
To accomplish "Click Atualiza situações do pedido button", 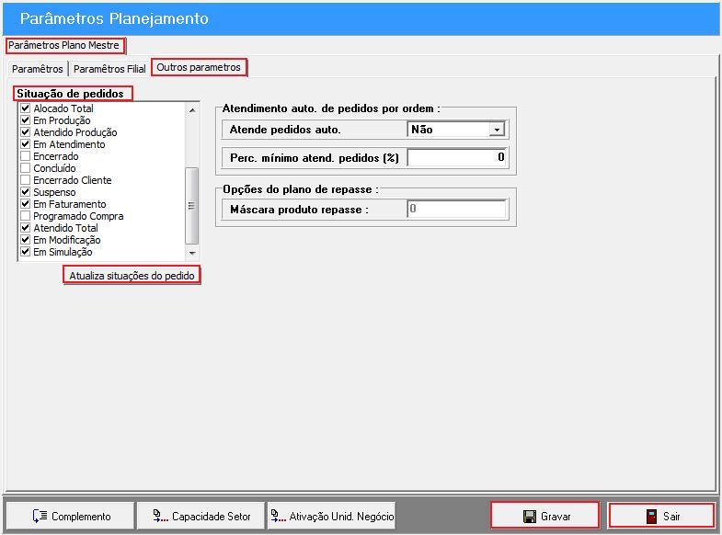I will coord(132,276).
